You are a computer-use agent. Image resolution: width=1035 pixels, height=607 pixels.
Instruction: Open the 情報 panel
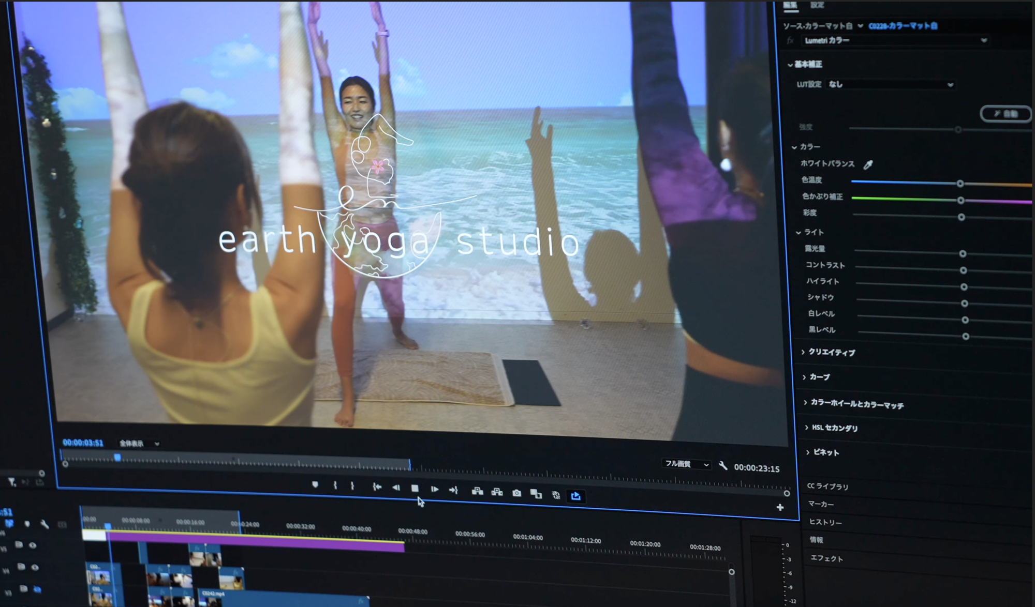click(817, 540)
